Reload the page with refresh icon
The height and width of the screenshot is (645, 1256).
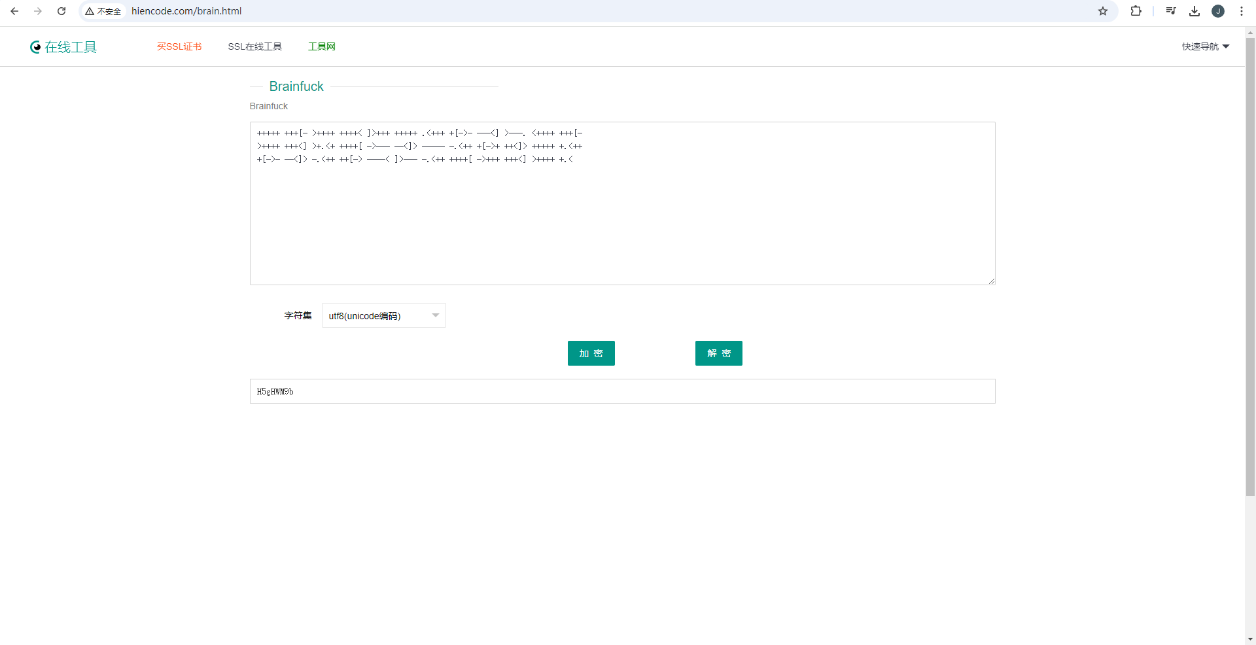click(x=61, y=11)
